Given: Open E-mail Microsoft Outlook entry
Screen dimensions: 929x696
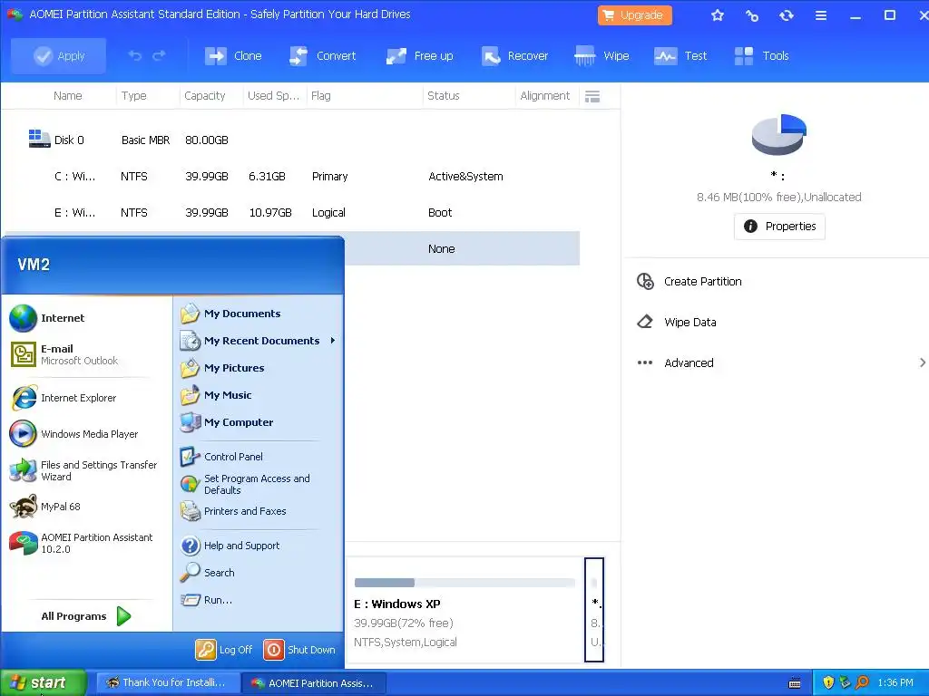Looking at the screenshot, I should point(64,354).
